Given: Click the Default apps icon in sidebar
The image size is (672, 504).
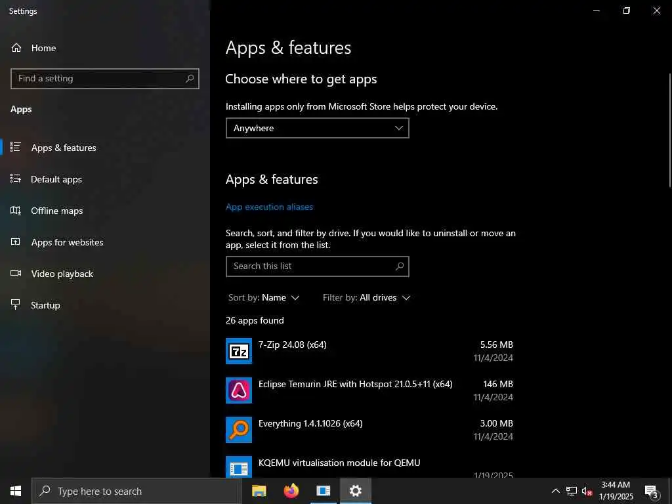Looking at the screenshot, I should tap(16, 178).
